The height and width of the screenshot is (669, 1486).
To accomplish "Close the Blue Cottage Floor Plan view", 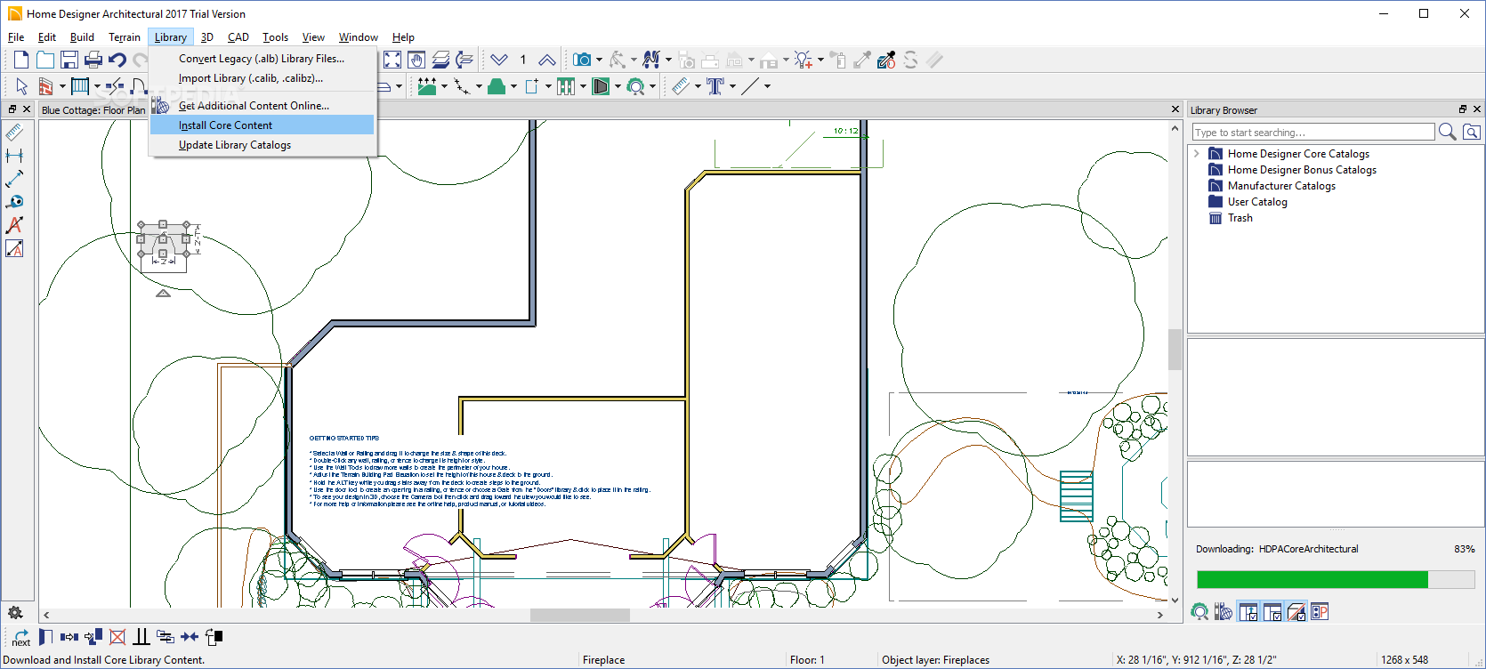I will (1175, 109).
